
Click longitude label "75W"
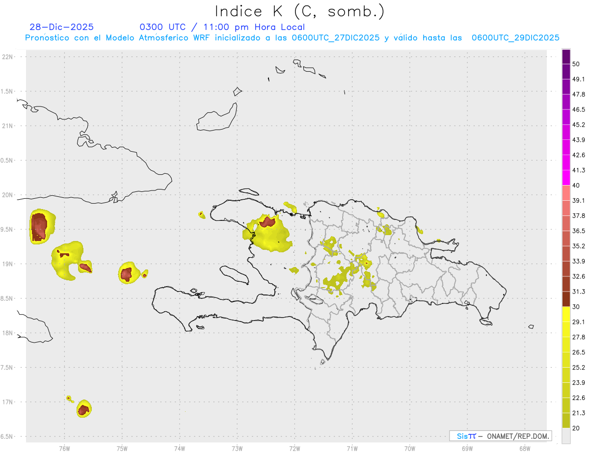click(x=122, y=449)
